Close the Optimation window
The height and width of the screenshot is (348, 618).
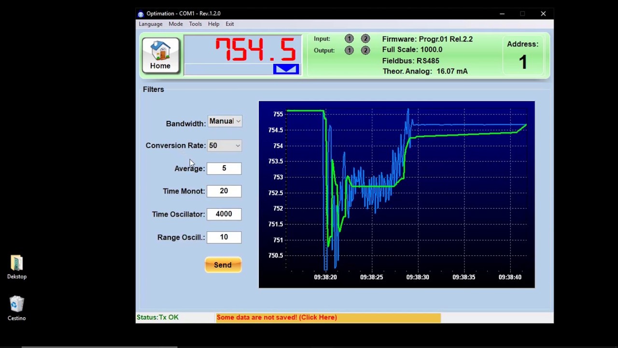(x=543, y=14)
